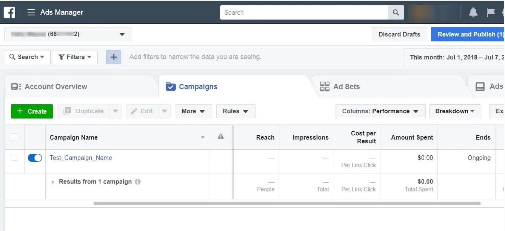
Task: Click the warning triangle column header
Action: coord(221,137)
